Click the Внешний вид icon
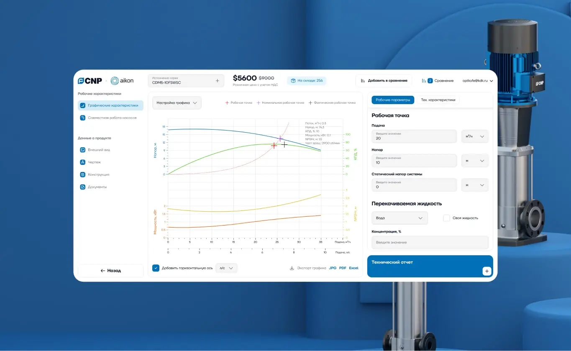Screen dimensions: 571x351 [83, 150]
